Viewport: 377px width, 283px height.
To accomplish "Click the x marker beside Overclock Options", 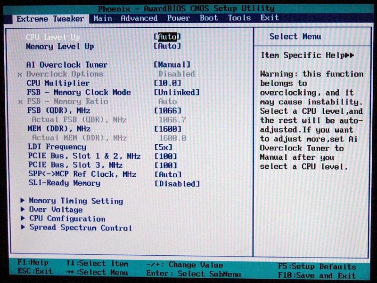I will (x=20, y=75).
